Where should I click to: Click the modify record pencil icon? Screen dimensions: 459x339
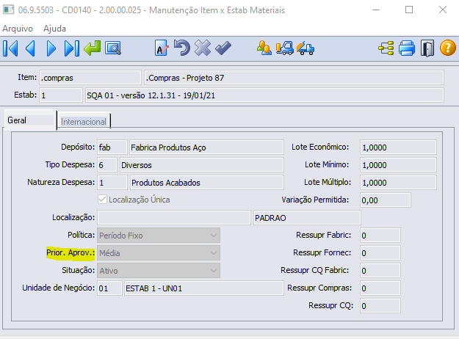[162, 48]
